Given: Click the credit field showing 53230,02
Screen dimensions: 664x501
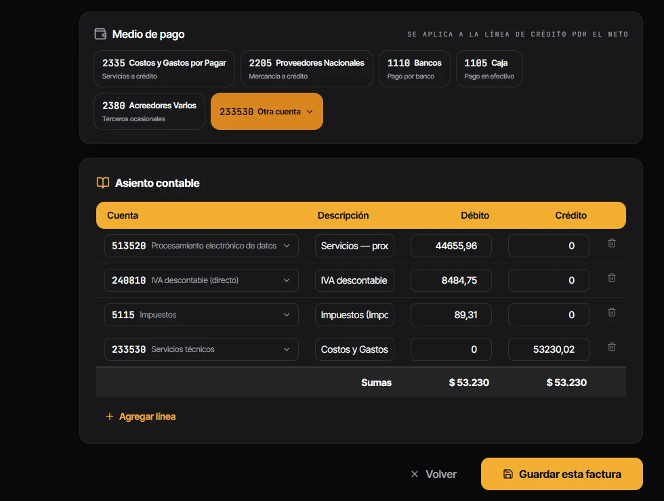Looking at the screenshot, I should pos(548,349).
